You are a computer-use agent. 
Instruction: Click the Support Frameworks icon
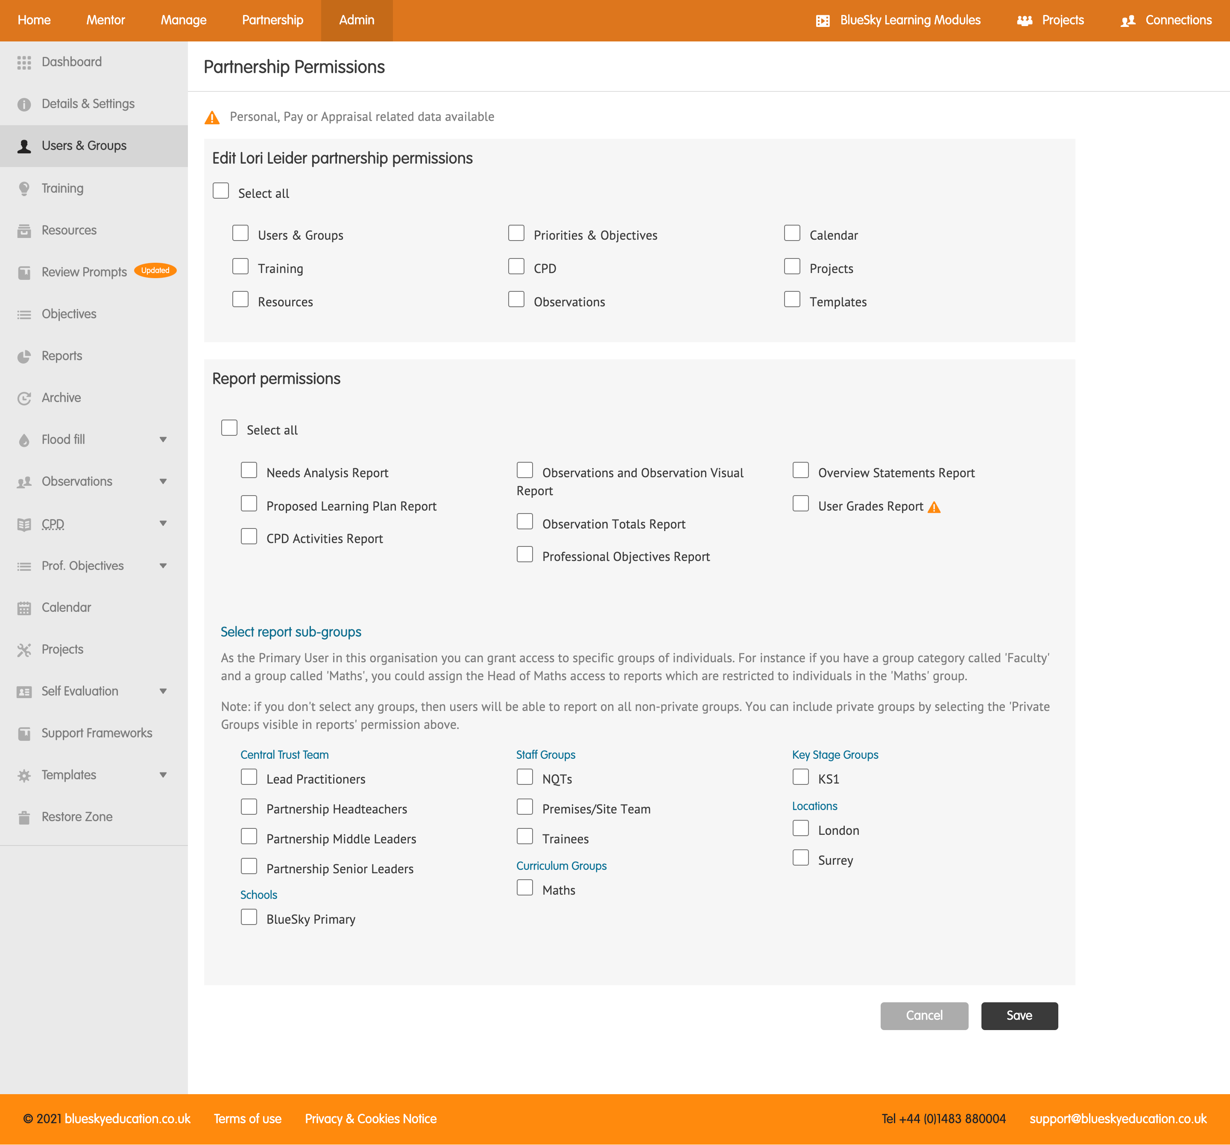24,734
